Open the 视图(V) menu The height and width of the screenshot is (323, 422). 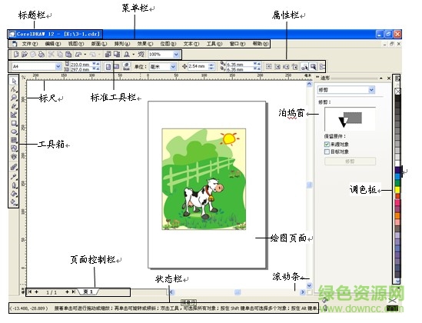pyautogui.click(x=76, y=44)
